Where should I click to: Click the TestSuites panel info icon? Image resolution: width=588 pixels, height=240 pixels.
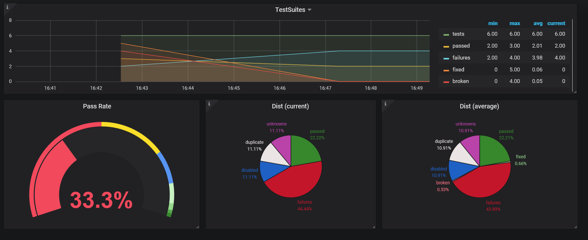[x=7, y=7]
